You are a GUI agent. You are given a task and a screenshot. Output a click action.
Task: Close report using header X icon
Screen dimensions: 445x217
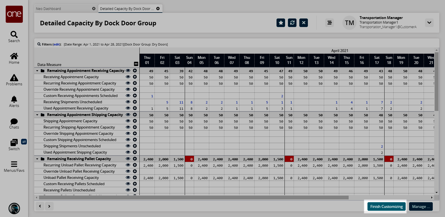[304, 23]
